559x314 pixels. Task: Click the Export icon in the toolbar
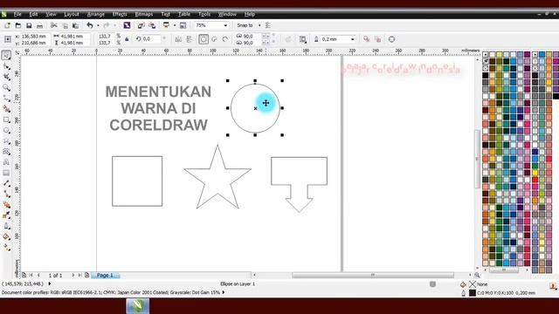coord(152,25)
